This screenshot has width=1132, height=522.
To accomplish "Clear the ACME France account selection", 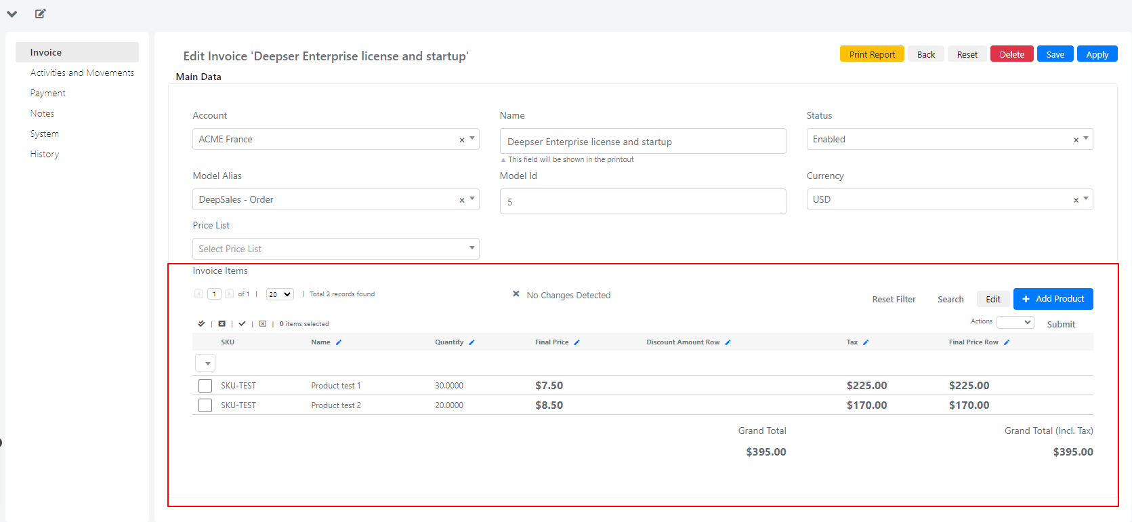I will pyautogui.click(x=462, y=140).
